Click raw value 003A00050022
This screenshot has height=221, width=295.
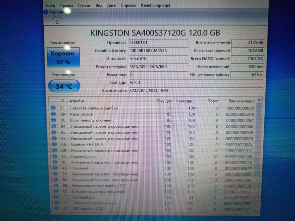[237, 198]
